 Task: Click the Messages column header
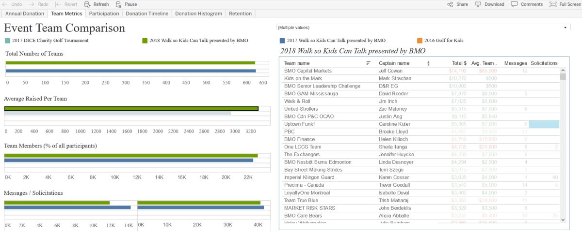point(516,63)
